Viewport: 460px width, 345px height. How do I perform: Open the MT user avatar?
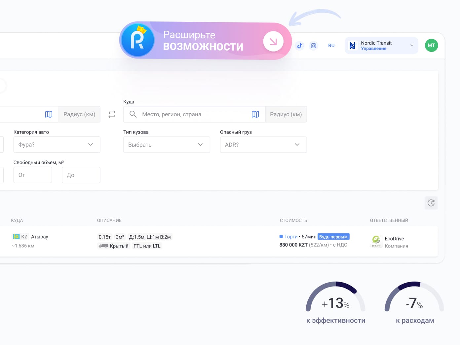tap(431, 46)
